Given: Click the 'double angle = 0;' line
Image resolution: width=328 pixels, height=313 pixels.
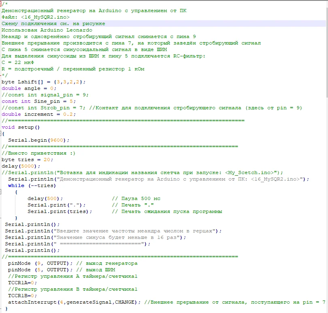Looking at the screenshot, I should click(x=29, y=88).
